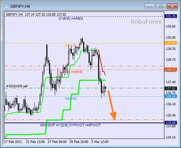181x148 pixels.
Task: Click the 124.15 price scale value
Action: click(171, 137)
